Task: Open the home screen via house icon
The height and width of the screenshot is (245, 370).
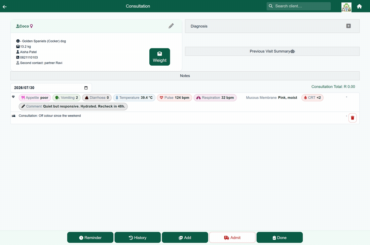Action: point(359,6)
